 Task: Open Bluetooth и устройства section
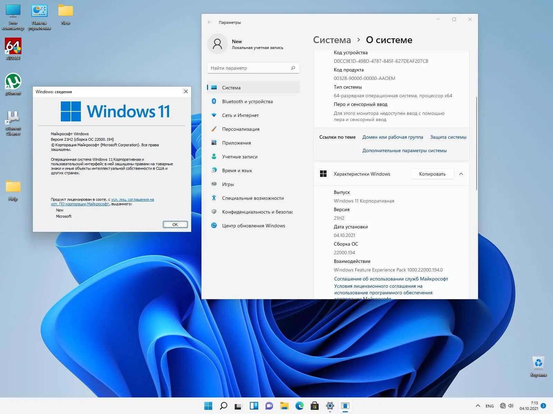click(253, 101)
